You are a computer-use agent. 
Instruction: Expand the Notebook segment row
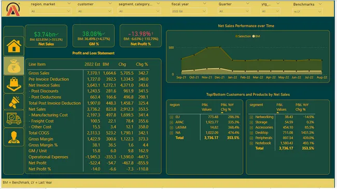tap(251, 143)
